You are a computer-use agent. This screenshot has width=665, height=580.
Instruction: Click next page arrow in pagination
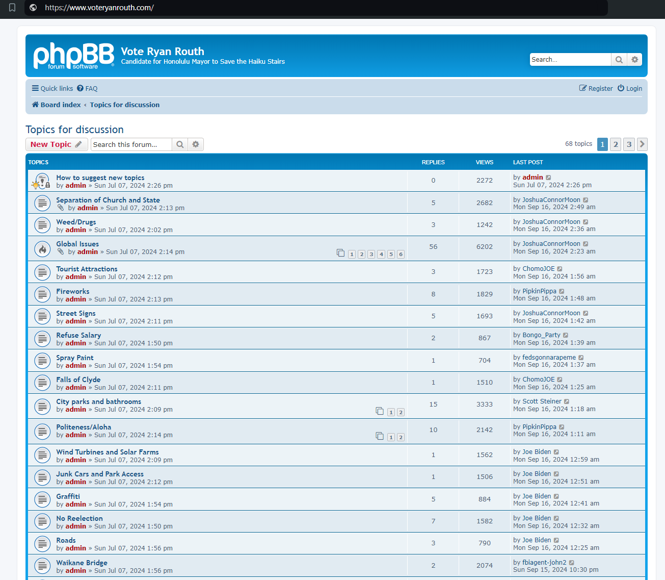(x=642, y=144)
